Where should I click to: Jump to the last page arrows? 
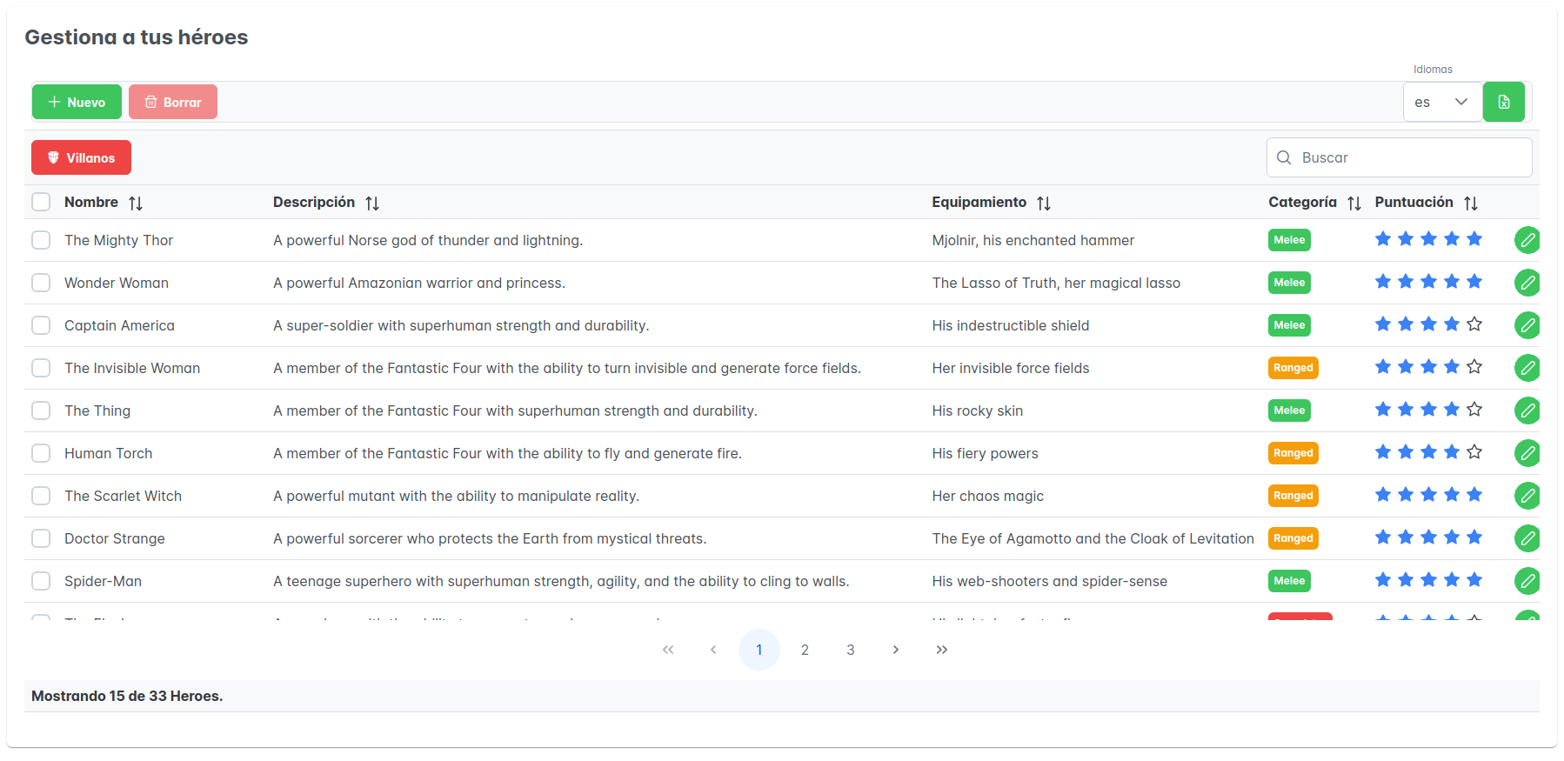pyautogui.click(x=942, y=650)
